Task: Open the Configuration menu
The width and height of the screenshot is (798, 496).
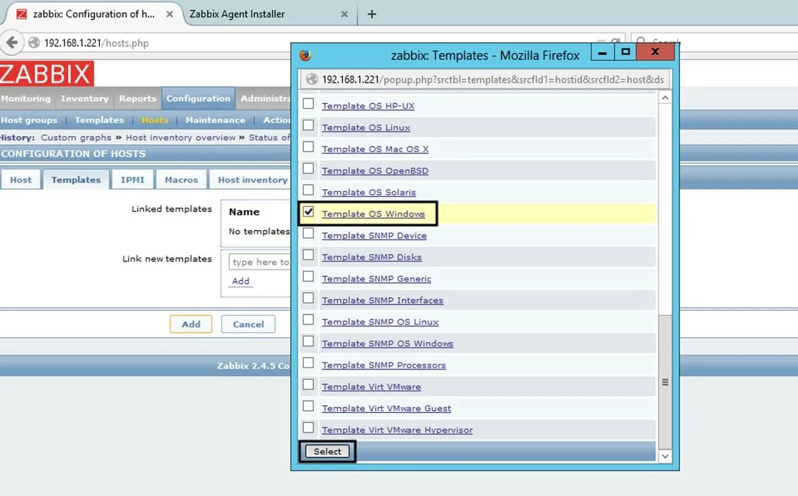Action: click(x=198, y=98)
